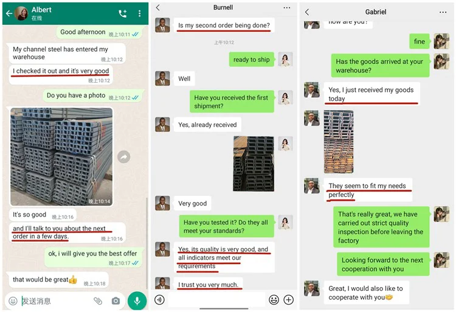This screenshot has width=456, height=312.
Task: Tap the back arrow in Albert chat
Action: 9,13
